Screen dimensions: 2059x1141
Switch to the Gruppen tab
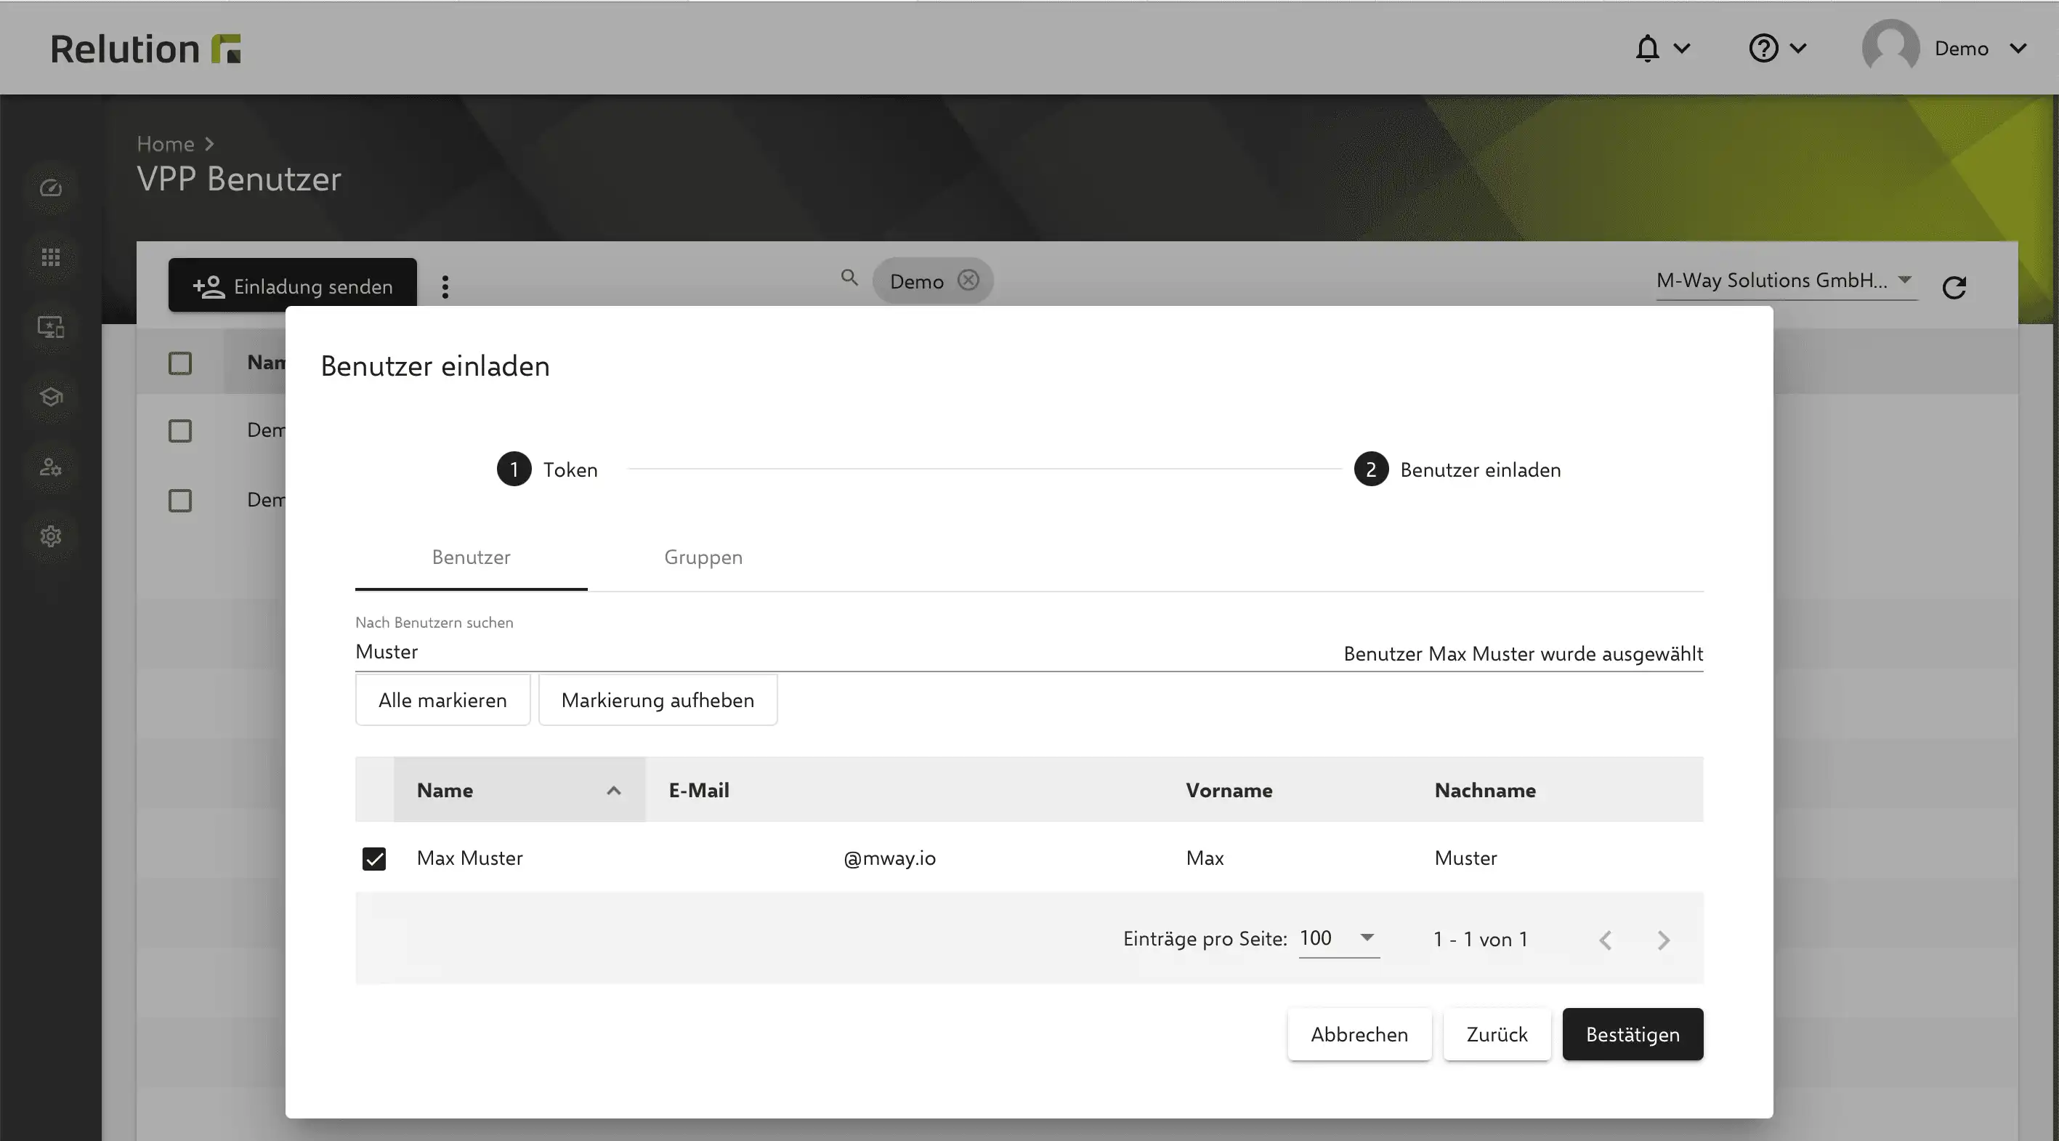(703, 557)
